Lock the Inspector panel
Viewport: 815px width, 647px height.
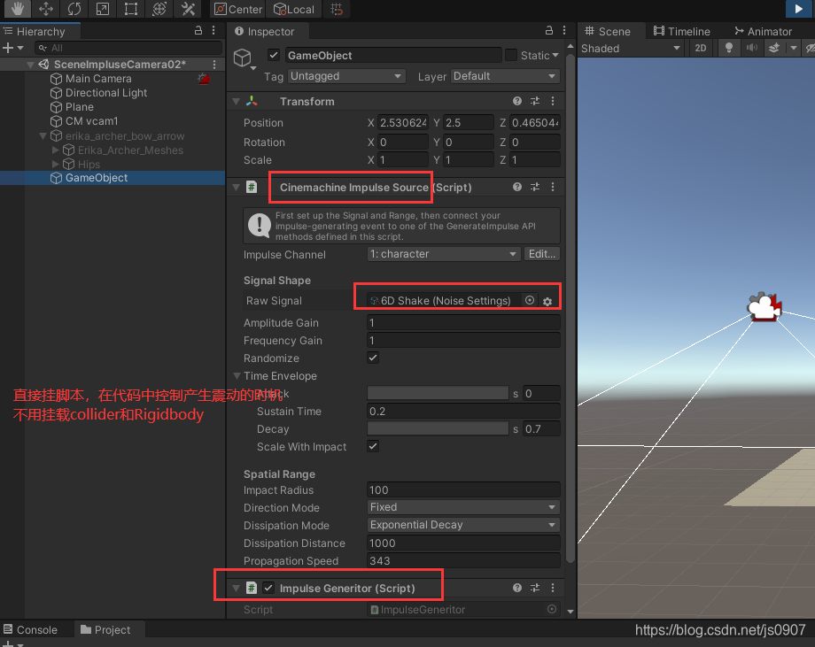click(x=549, y=31)
